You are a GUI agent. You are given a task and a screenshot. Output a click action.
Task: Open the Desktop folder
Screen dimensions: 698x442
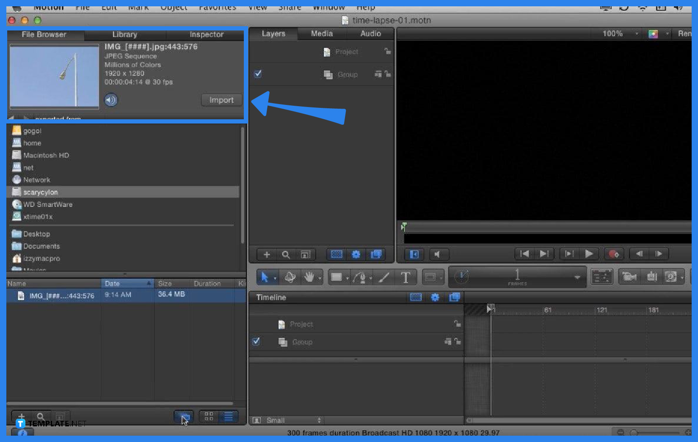(x=36, y=234)
